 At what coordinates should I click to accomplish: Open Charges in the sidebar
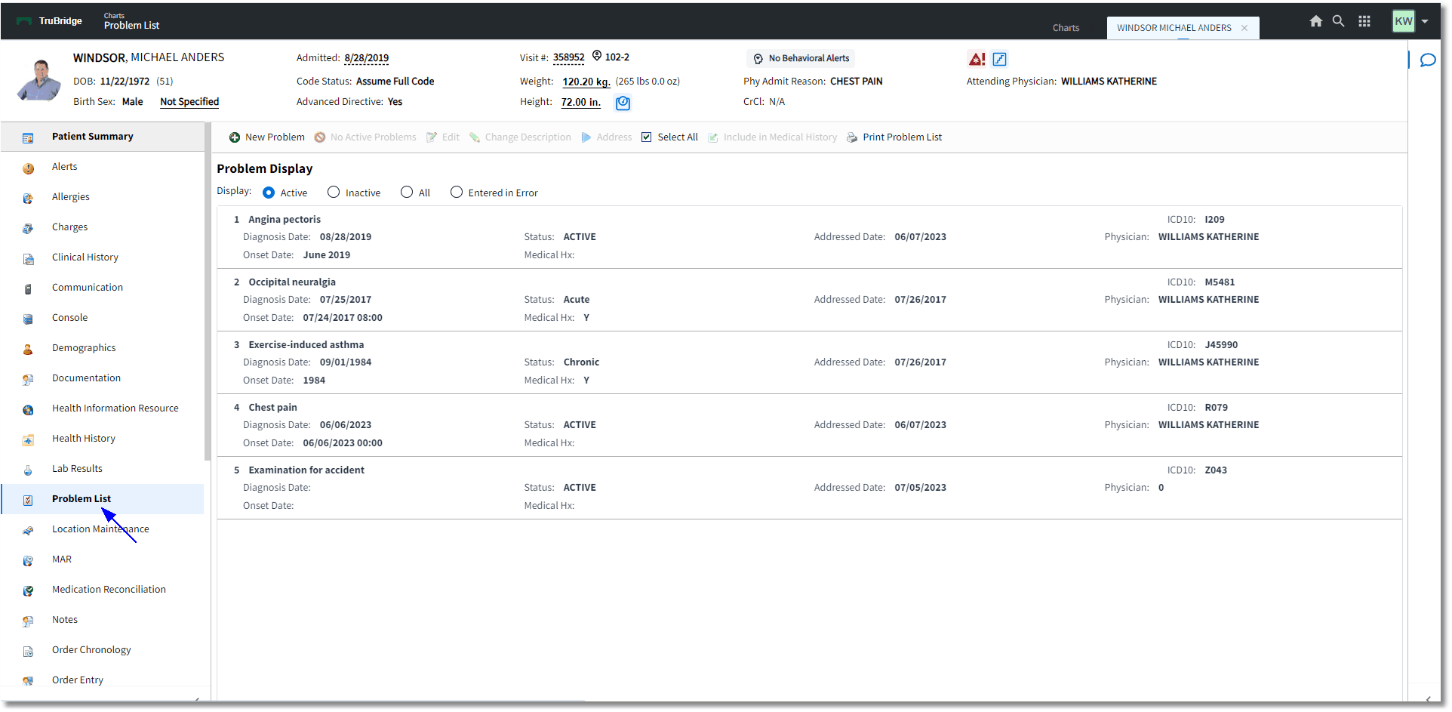(102, 227)
